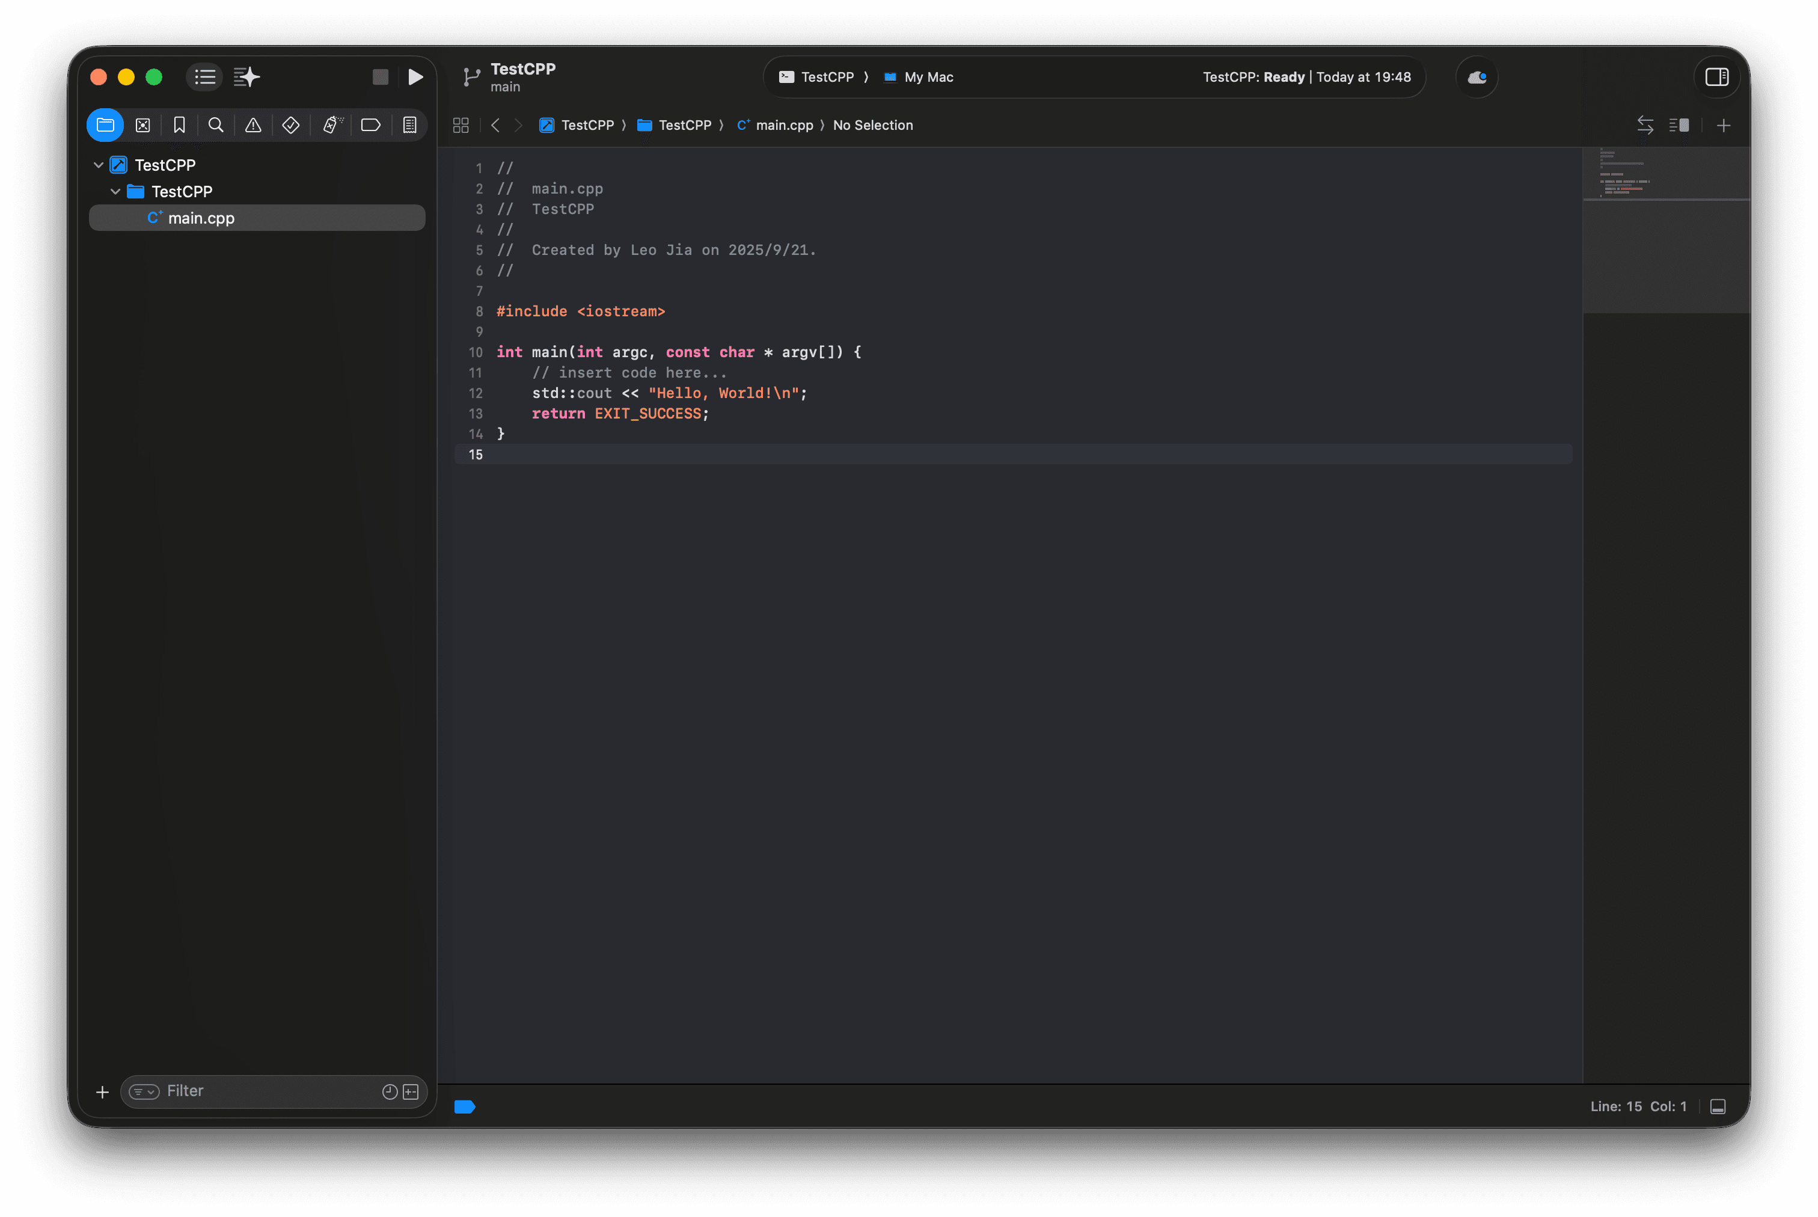Open the Source Control navigator icon
The height and width of the screenshot is (1217, 1818).
pyautogui.click(x=142, y=125)
